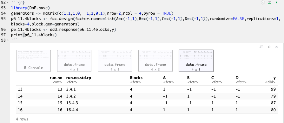Image resolution: width=284 pixels, height=123 pixels.
Task: Show chunk output in new window icon
Action: [x=261, y=47]
